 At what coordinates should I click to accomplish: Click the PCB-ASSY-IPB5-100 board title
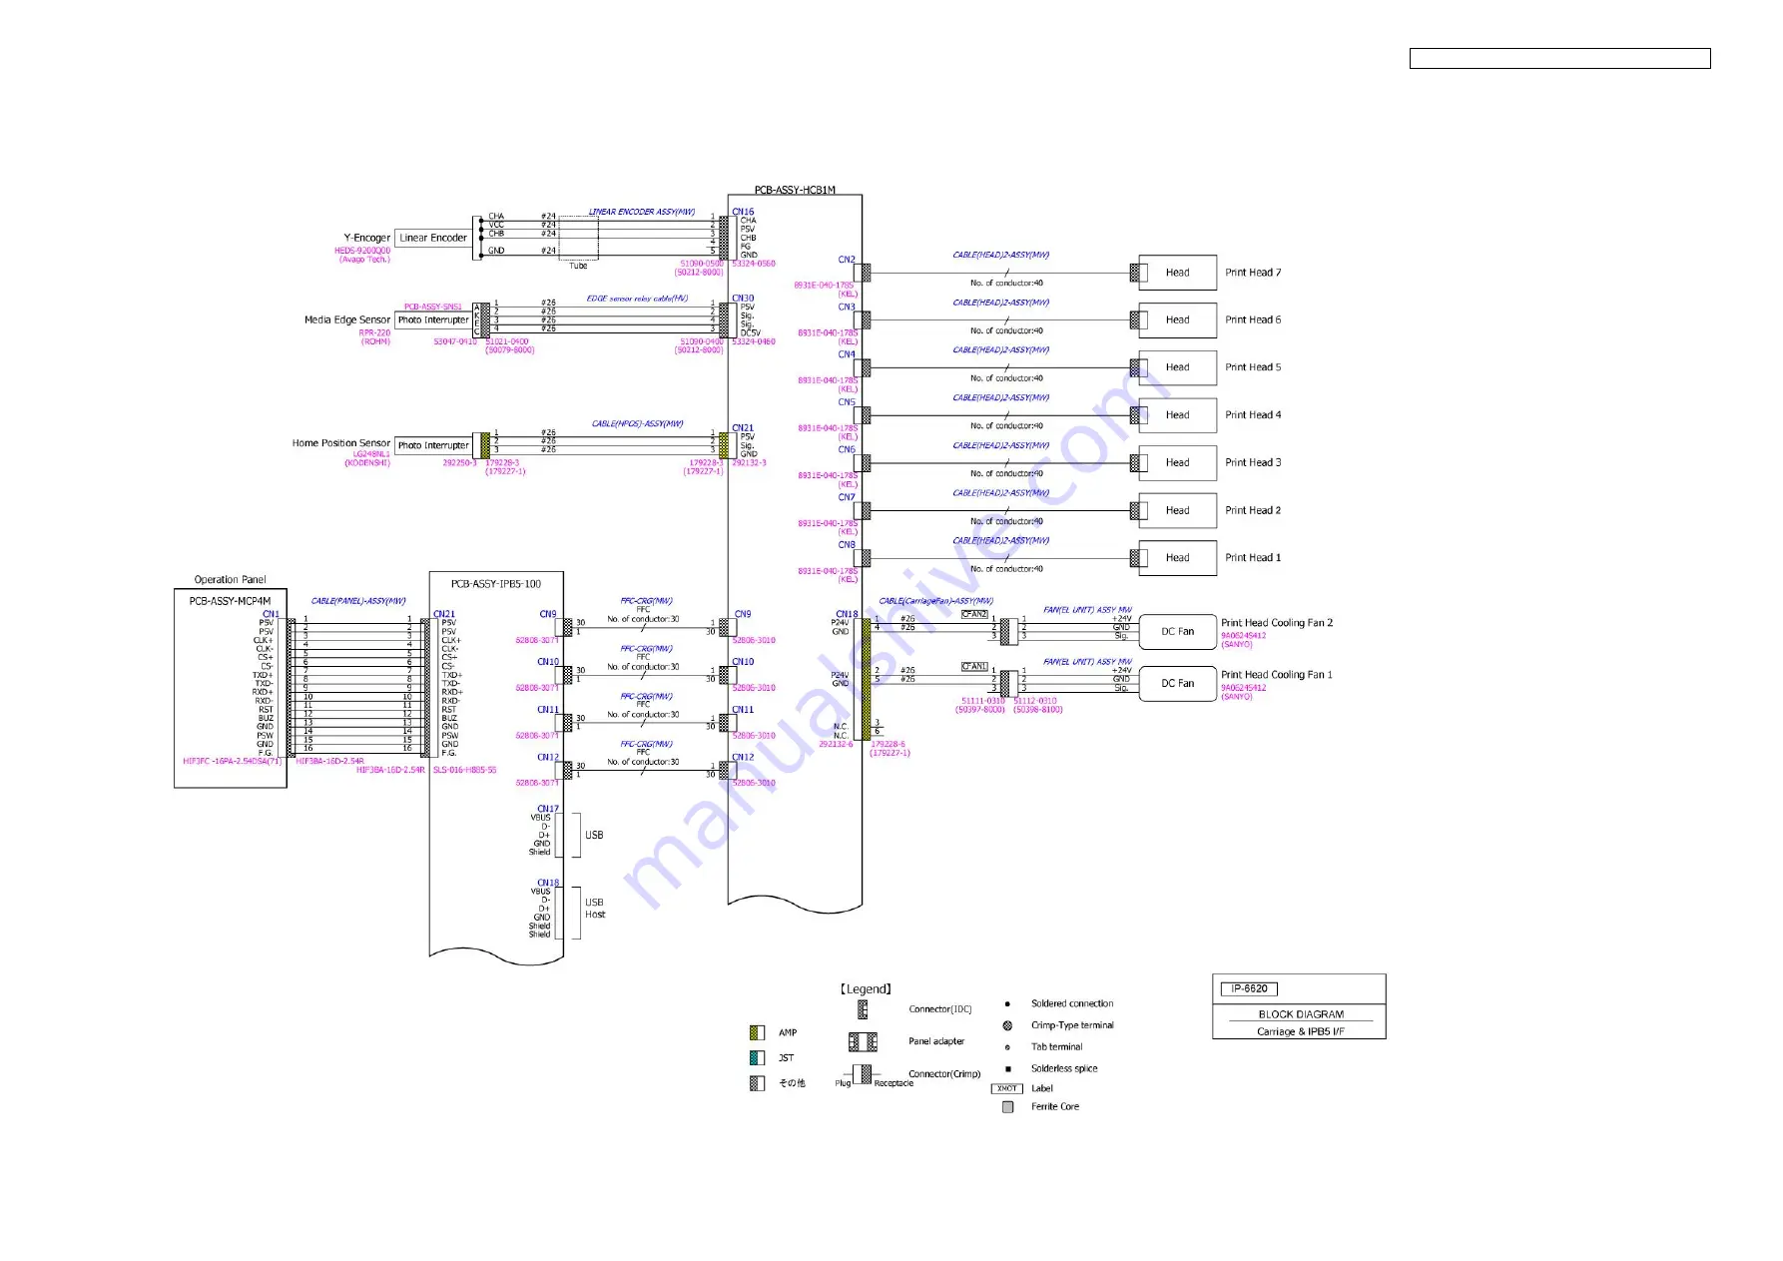coord(496,584)
